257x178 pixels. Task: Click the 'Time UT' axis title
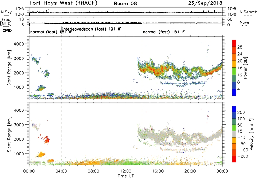[126, 176]
